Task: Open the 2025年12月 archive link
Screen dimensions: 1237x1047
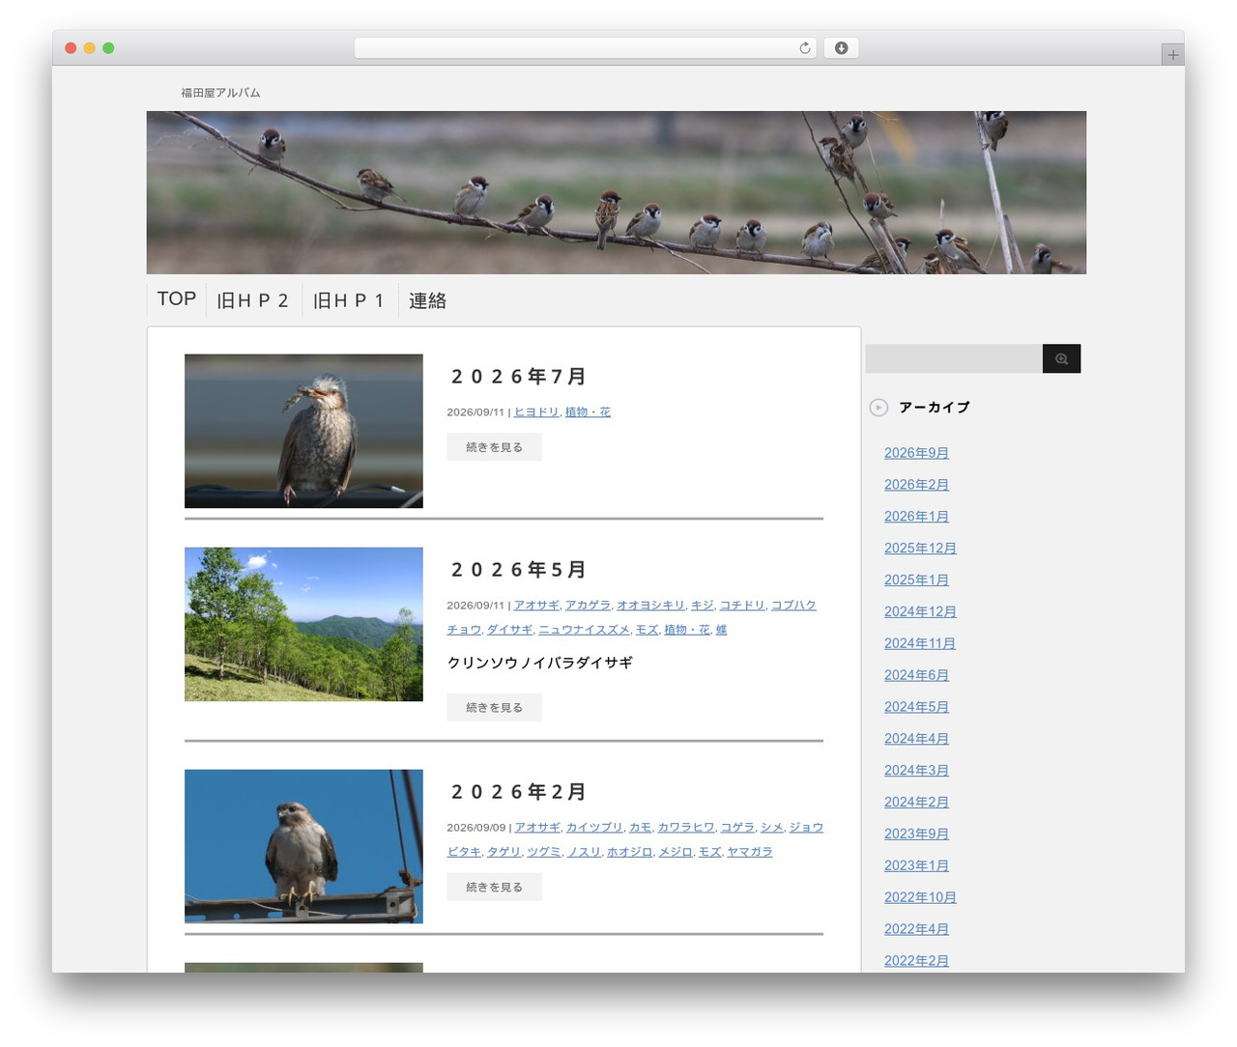Action: click(920, 549)
